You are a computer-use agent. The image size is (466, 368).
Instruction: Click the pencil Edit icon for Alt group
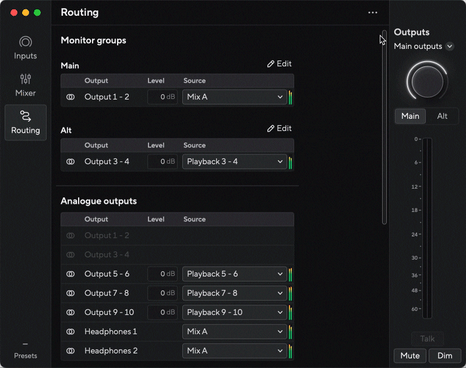click(279, 128)
